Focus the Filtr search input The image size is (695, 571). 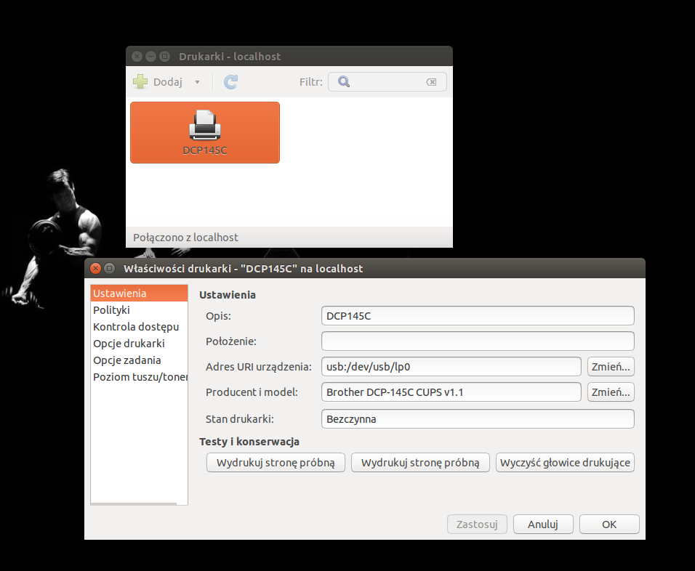tap(387, 82)
